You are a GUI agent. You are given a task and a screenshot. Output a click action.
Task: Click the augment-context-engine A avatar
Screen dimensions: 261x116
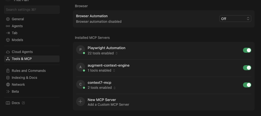(81, 67)
